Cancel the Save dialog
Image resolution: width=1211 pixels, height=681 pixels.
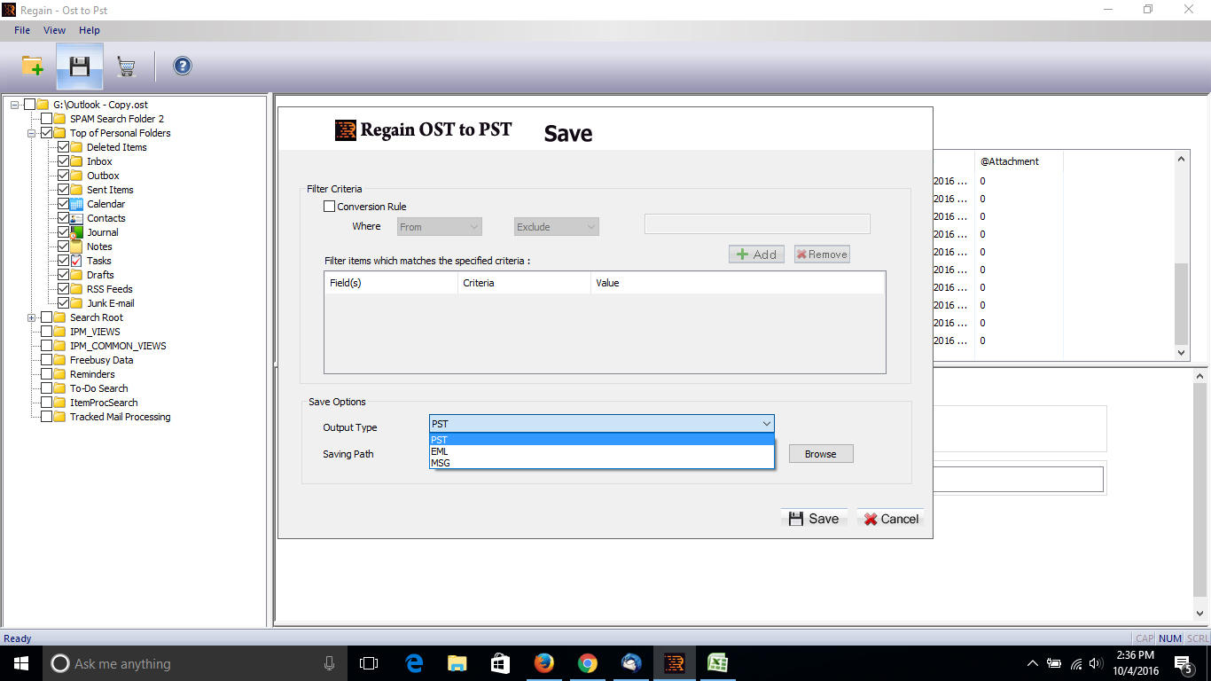coord(891,519)
